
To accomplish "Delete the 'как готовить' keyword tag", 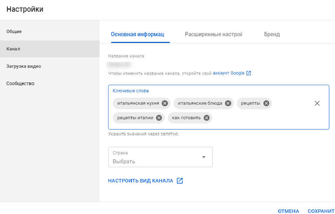I will pos(207,118).
